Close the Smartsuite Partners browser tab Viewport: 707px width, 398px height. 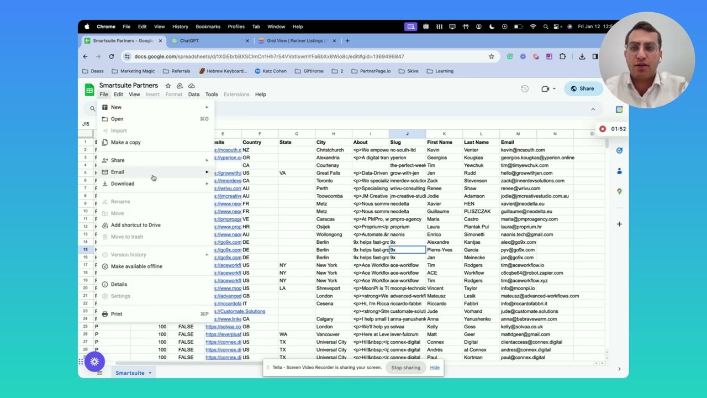tap(160, 41)
